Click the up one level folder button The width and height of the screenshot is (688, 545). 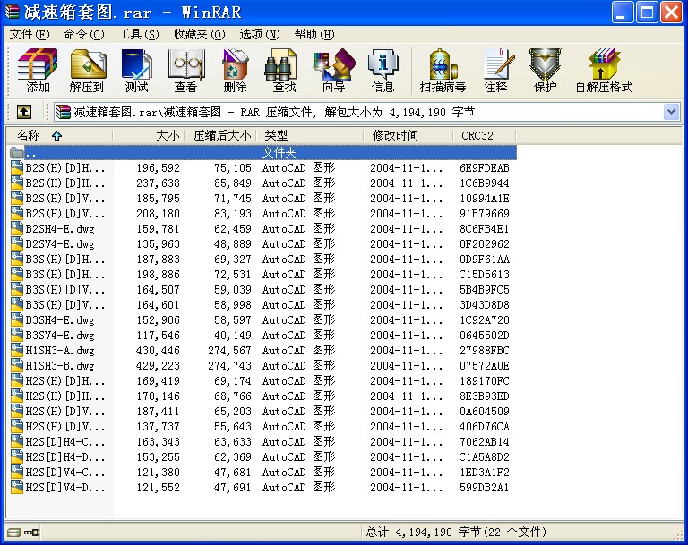(x=24, y=112)
